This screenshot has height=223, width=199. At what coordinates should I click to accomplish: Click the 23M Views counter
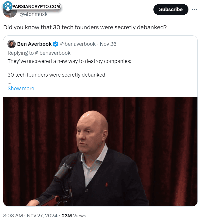coord(74,216)
